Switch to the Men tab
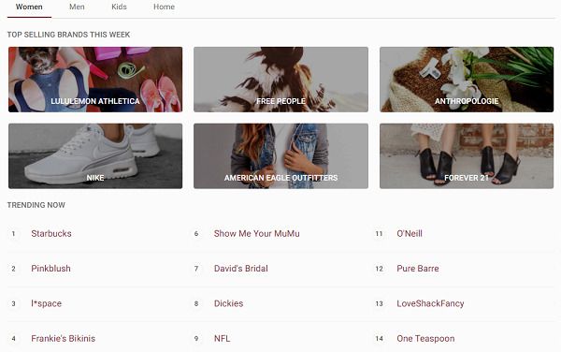The width and height of the screenshot is (561, 352). point(77,7)
